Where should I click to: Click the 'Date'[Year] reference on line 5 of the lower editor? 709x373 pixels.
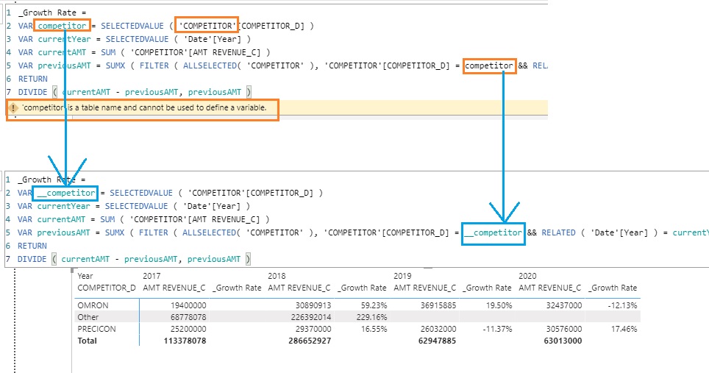coord(619,232)
